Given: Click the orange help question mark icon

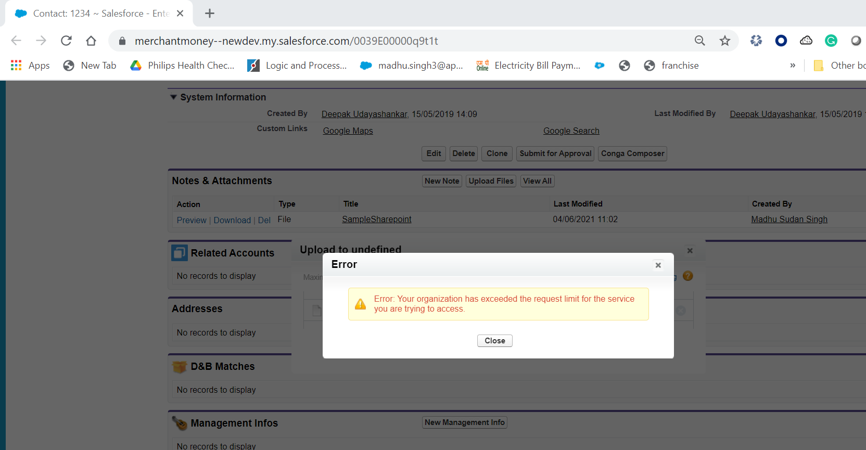Looking at the screenshot, I should point(688,276).
